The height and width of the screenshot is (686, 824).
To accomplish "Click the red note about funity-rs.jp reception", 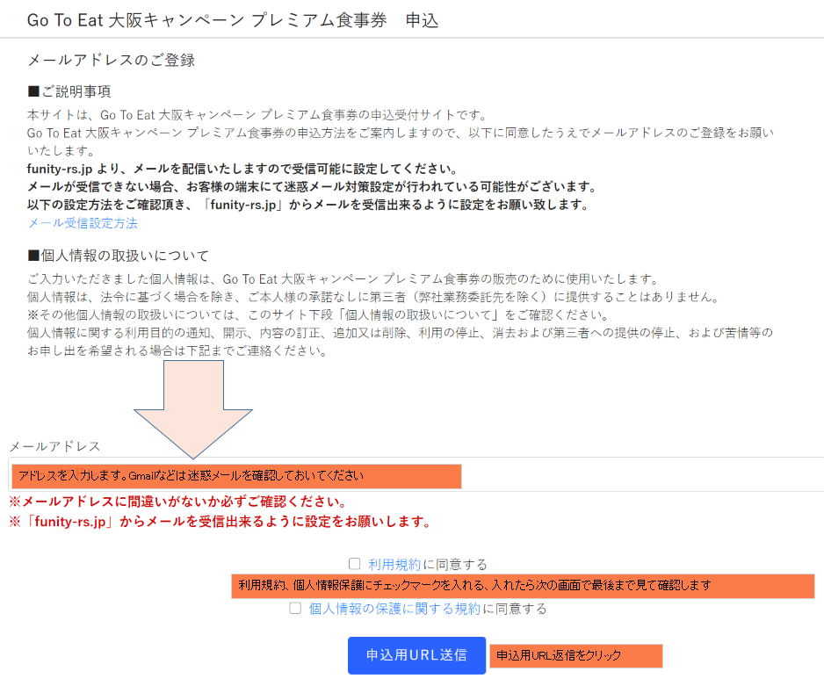I will click(220, 522).
